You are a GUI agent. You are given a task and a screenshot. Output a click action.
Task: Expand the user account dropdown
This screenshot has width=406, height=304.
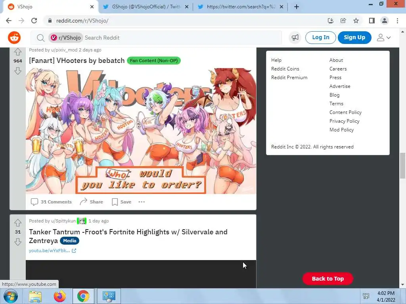(383, 38)
